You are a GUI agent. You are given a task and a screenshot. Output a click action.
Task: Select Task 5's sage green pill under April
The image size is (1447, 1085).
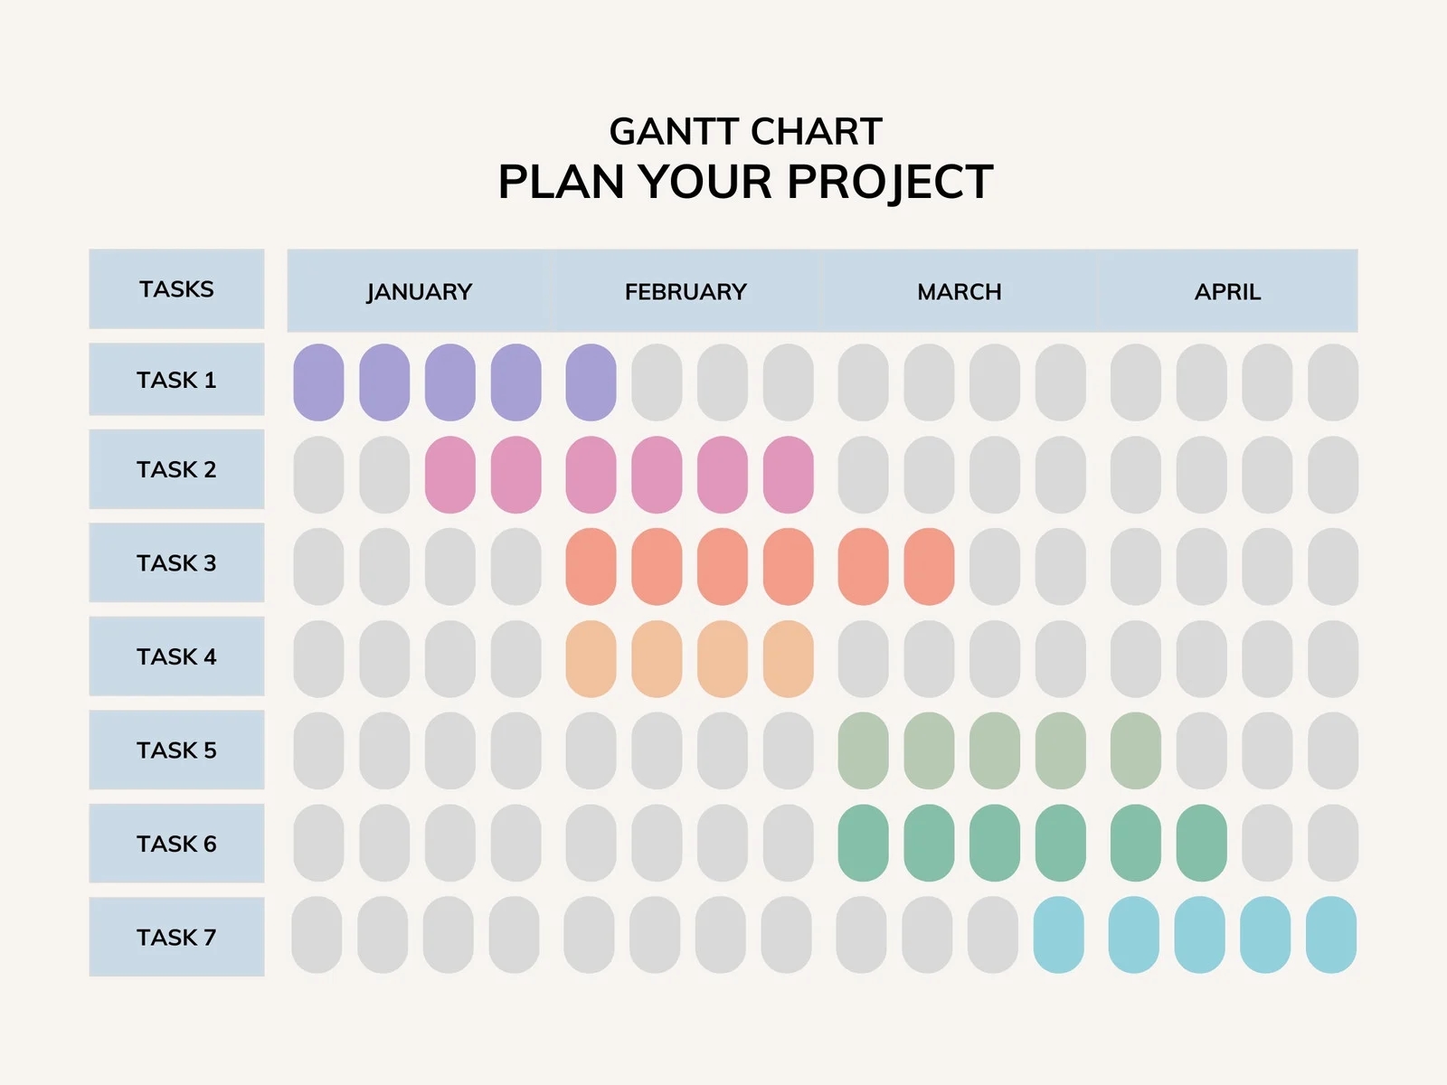click(x=1135, y=750)
